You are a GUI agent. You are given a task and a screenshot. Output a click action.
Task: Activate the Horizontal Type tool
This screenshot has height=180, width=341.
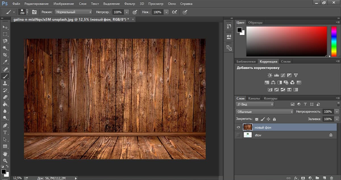pyautogui.click(x=5, y=132)
